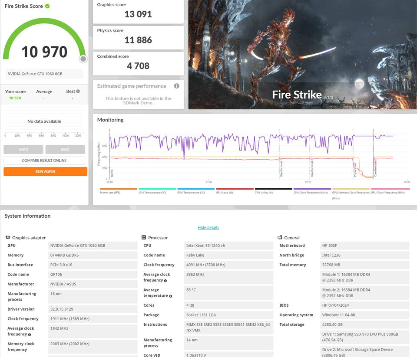417x357 pixels.
Task: Click Your score value 10 970
Action: 15,98
